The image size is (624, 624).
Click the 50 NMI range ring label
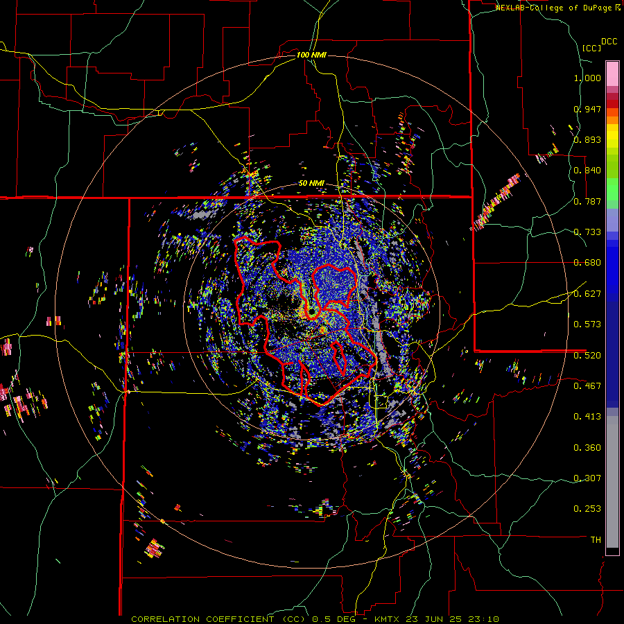click(x=311, y=184)
